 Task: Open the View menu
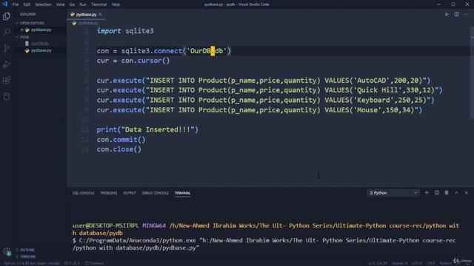[60, 4]
